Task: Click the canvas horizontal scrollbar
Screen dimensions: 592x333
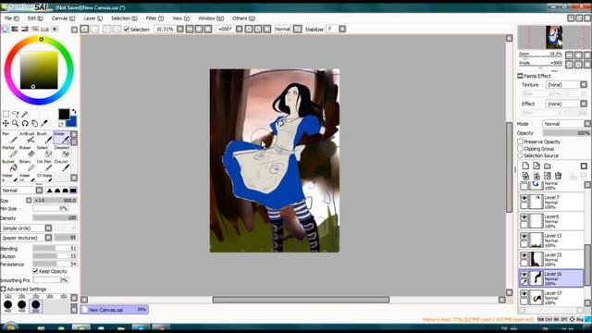Action: point(301,300)
